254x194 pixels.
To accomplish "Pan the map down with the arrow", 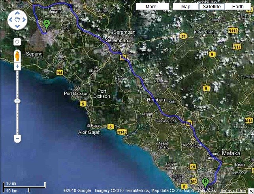I will (x=17, y=26).
